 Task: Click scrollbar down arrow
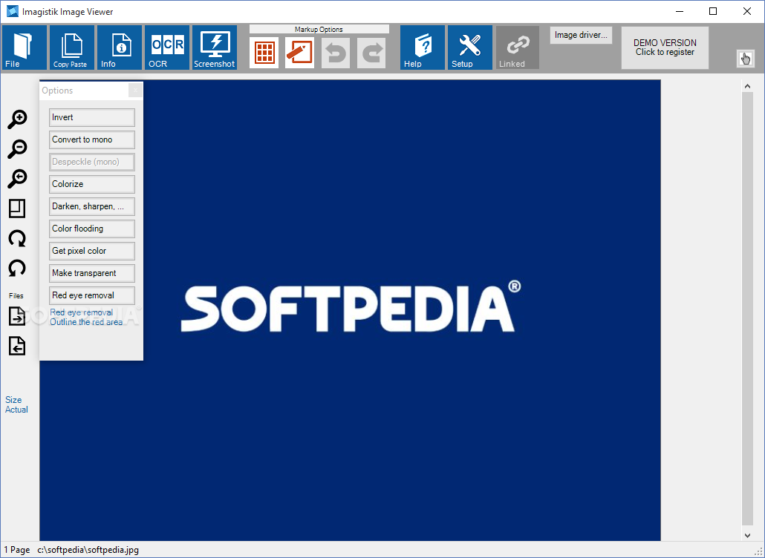tap(747, 535)
